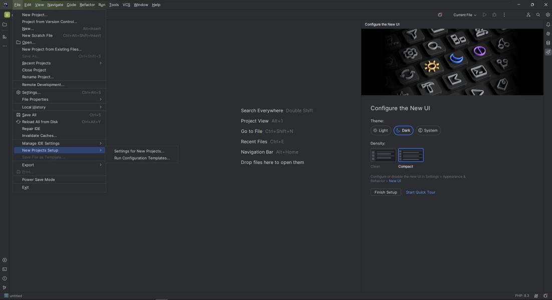Click the New UI settings link
This screenshot has height=300, width=552.
395,181
